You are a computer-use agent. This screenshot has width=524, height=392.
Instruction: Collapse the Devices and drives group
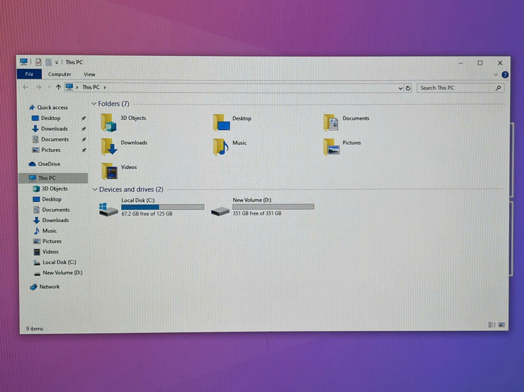[95, 189]
